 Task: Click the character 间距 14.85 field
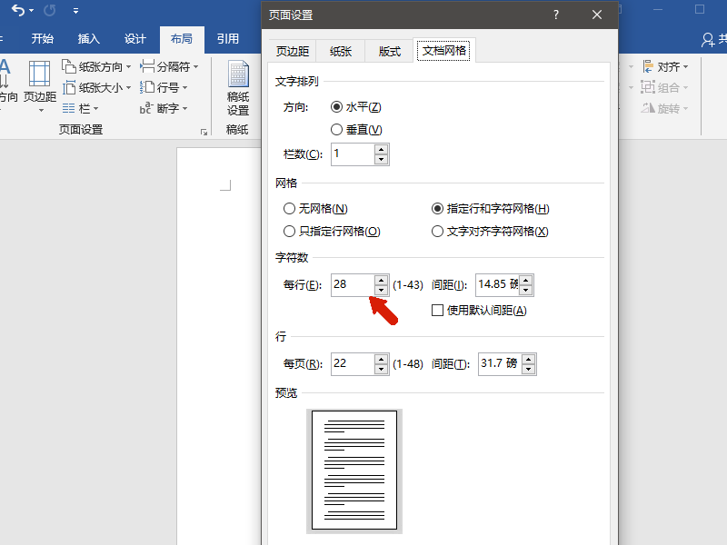coord(497,285)
